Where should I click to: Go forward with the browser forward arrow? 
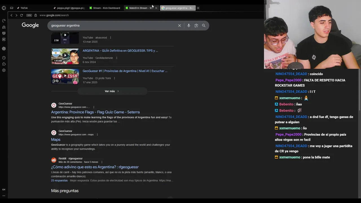pos(16,15)
